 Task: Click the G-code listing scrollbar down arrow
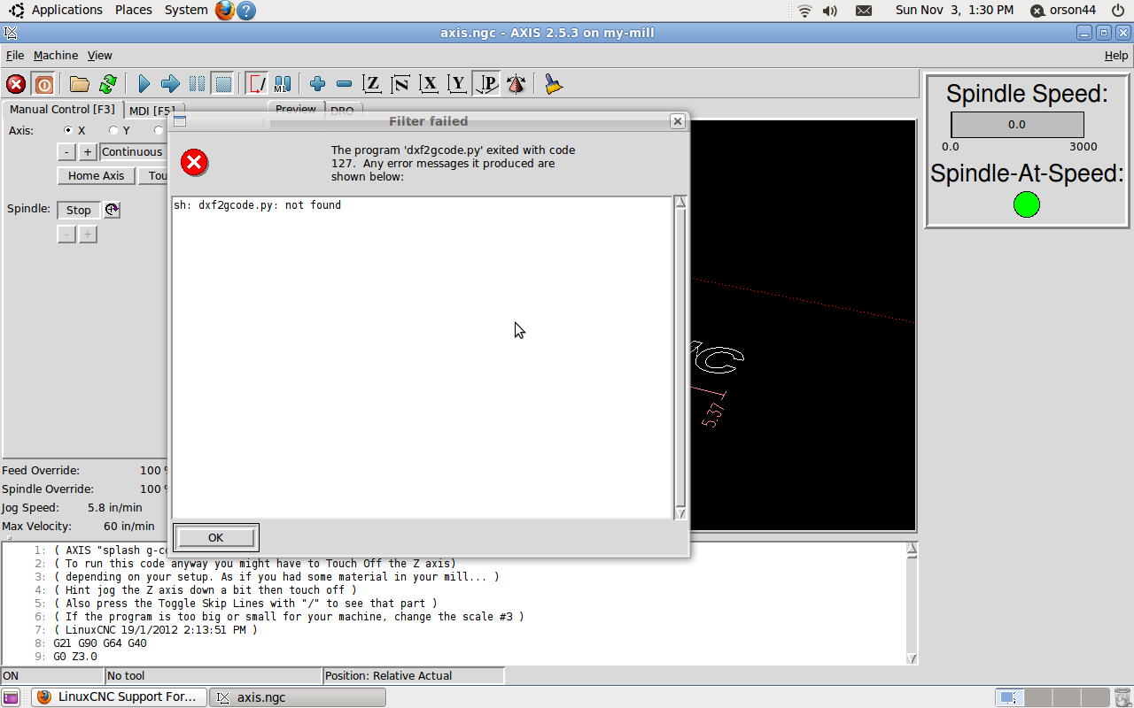(912, 658)
